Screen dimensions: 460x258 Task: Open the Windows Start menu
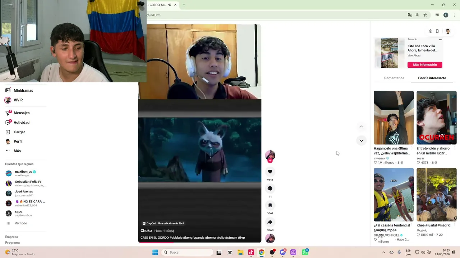click(x=155, y=252)
